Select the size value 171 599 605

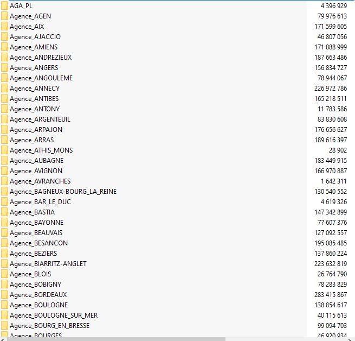[331, 27]
